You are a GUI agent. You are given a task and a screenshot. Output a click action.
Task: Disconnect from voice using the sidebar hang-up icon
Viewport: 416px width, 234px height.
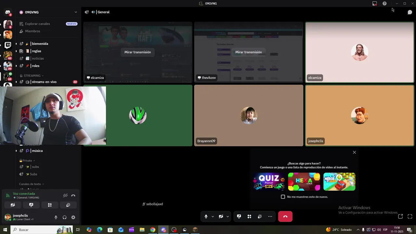[x=73, y=196]
